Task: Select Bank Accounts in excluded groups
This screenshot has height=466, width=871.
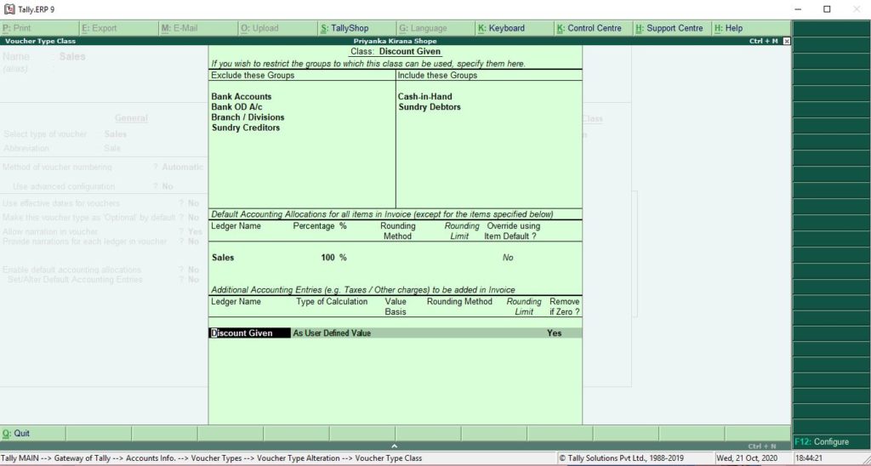Action: [x=242, y=97]
